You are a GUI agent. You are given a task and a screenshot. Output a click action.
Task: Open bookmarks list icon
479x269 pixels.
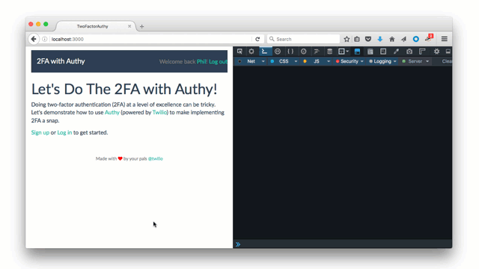tap(357, 39)
